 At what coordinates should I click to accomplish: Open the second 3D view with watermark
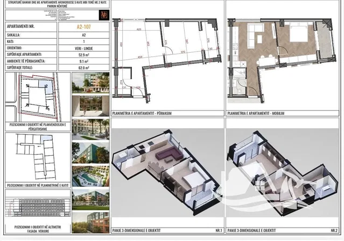282,172
